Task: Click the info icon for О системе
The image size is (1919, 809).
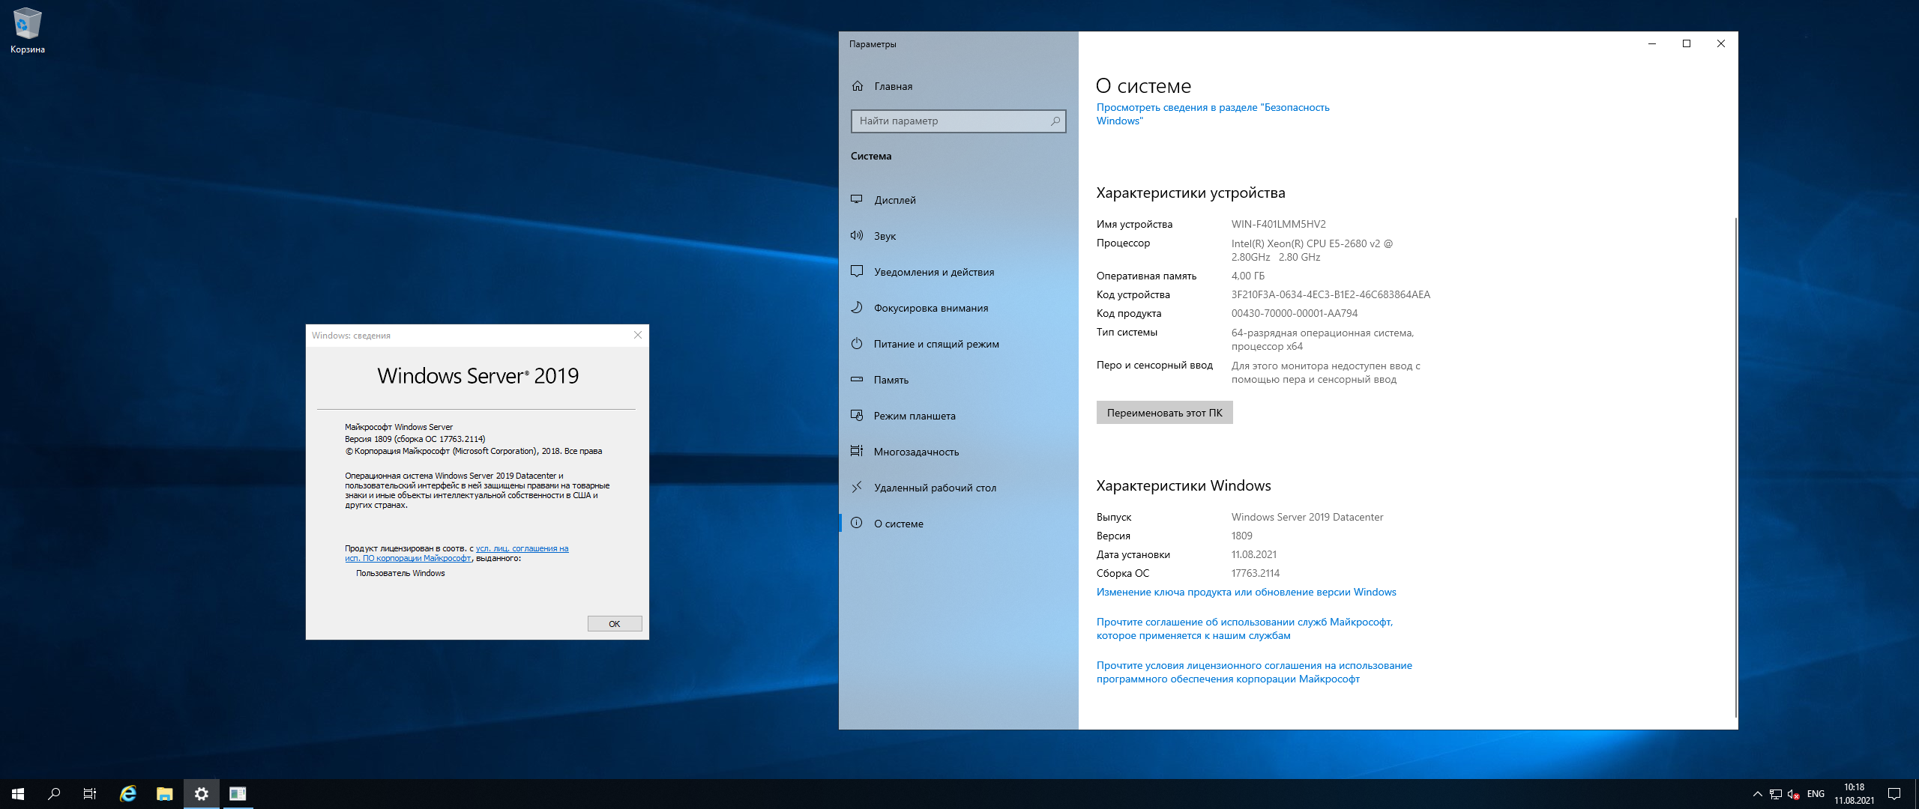Action: [x=857, y=523]
